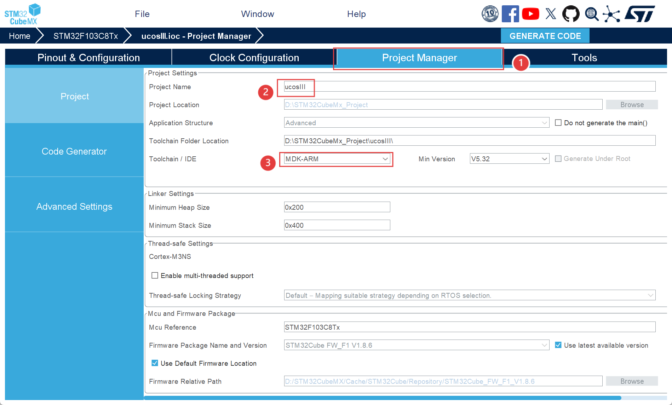This screenshot has width=672, height=405.
Task: Click Browse next to Firmware Relative Path
Action: tap(632, 381)
